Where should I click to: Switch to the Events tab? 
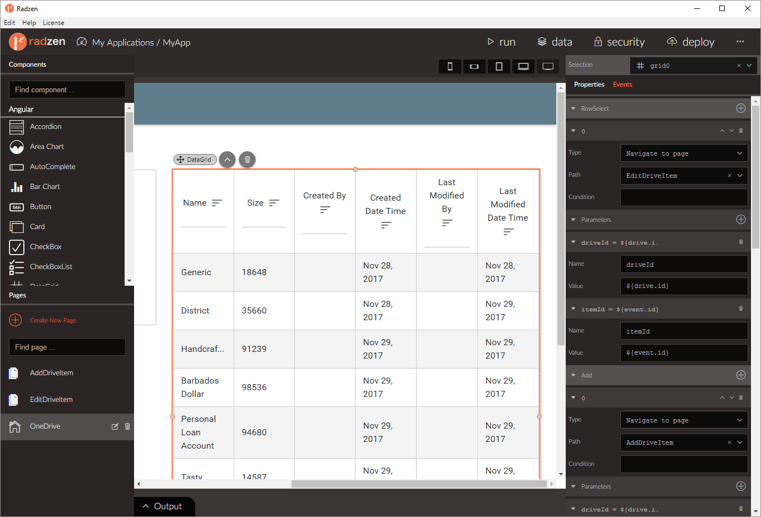pyautogui.click(x=622, y=84)
